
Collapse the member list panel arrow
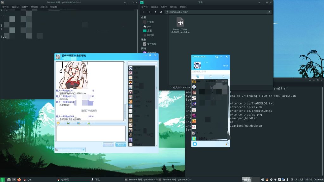coord(127,104)
